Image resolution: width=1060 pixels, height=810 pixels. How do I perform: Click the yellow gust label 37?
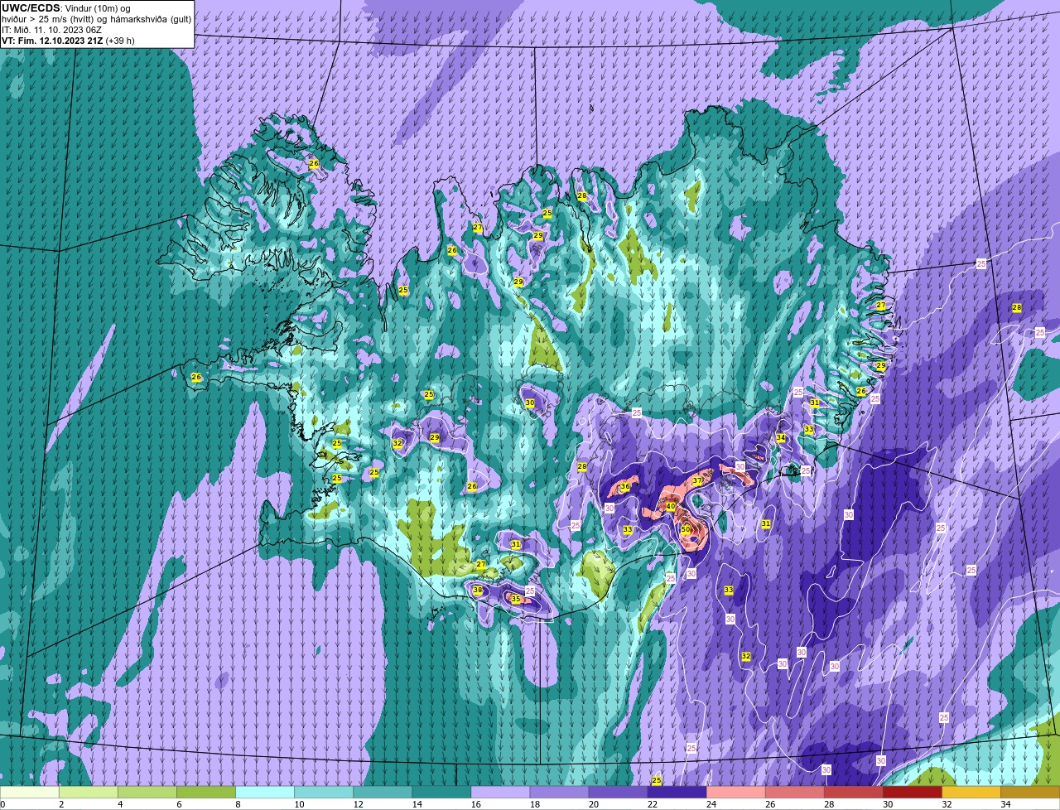[697, 480]
